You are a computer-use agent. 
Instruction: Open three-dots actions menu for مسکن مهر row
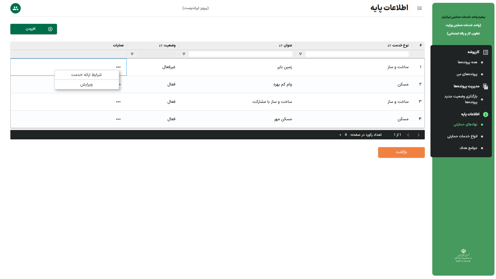pyautogui.click(x=118, y=119)
